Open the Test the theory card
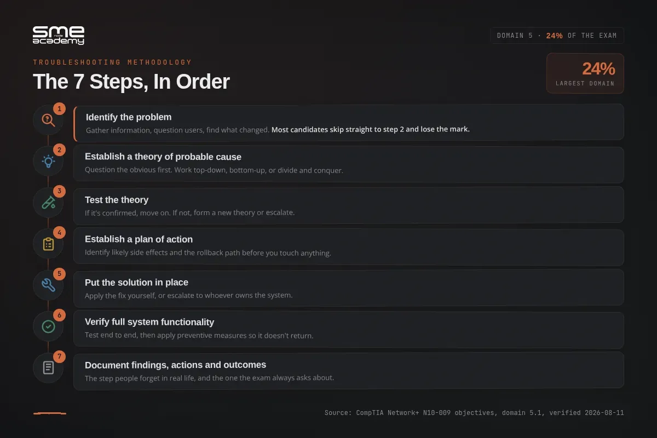The height and width of the screenshot is (438, 657). [349, 205]
